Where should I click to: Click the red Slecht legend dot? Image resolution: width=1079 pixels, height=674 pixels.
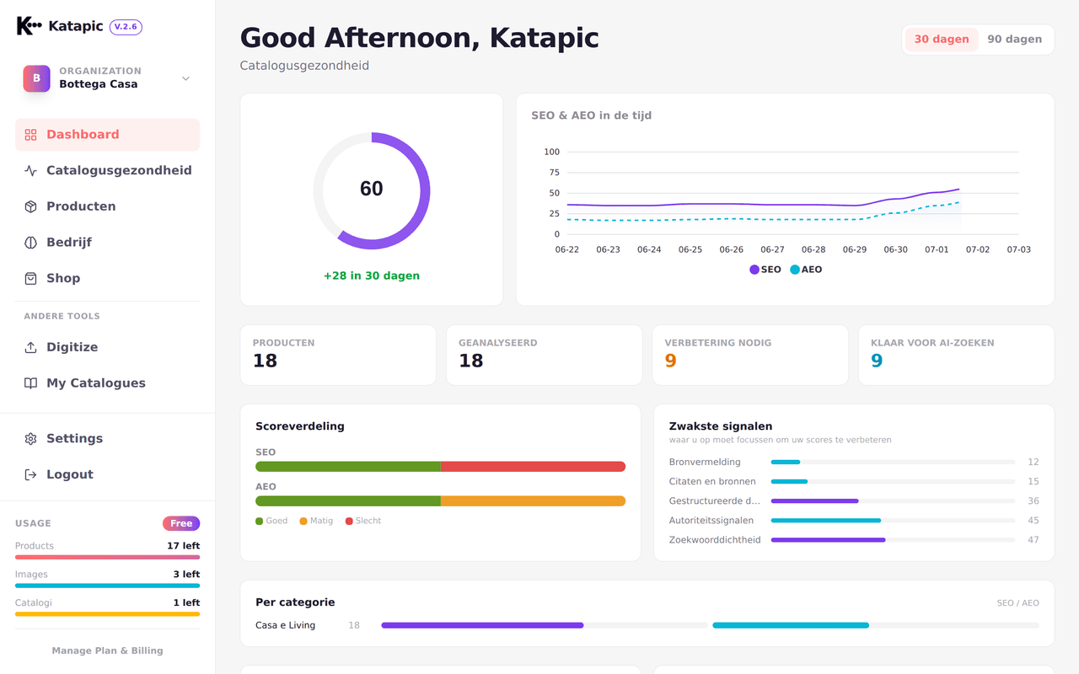point(349,522)
